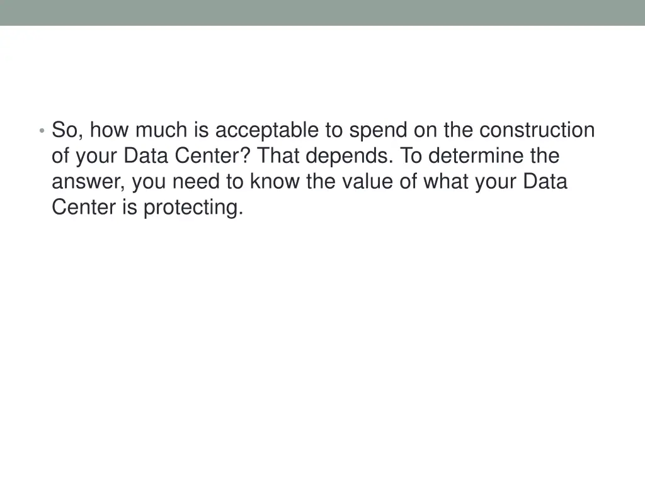Click the word "protecting."
This screenshot has height=483, width=645.
(x=193, y=208)
